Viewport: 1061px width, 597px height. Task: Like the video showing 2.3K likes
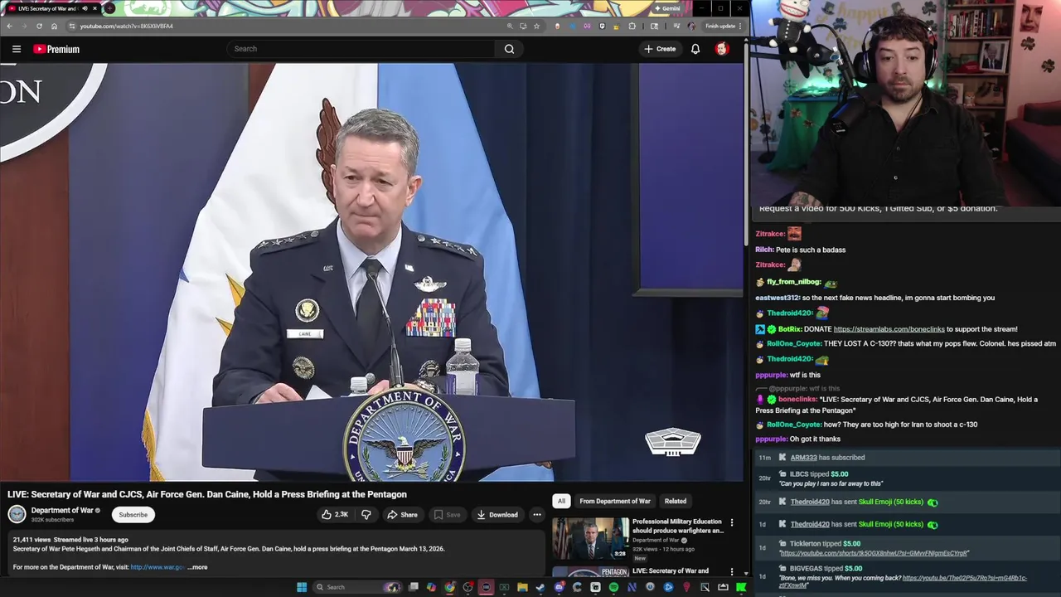[x=335, y=515]
